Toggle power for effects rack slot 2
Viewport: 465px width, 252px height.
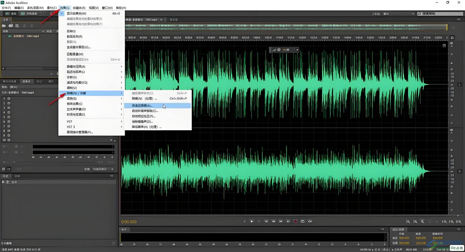coord(8,103)
